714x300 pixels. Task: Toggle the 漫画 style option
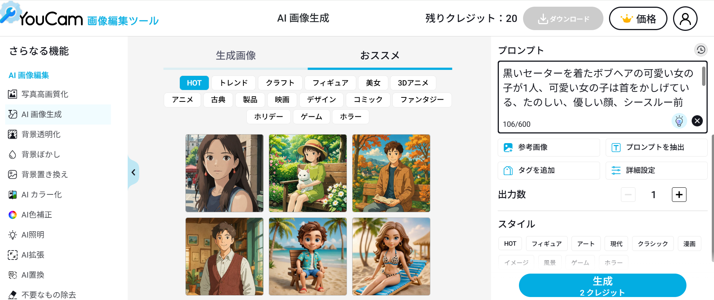click(689, 244)
